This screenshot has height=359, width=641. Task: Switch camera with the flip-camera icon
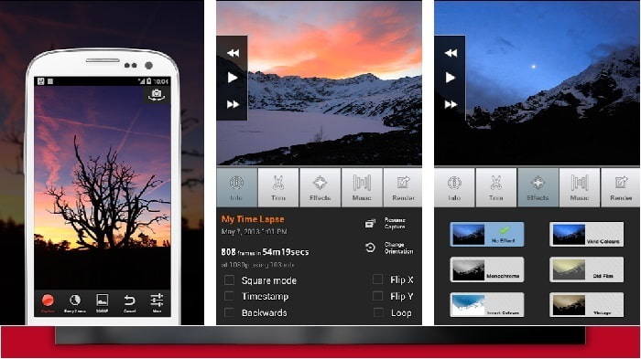[x=157, y=95]
